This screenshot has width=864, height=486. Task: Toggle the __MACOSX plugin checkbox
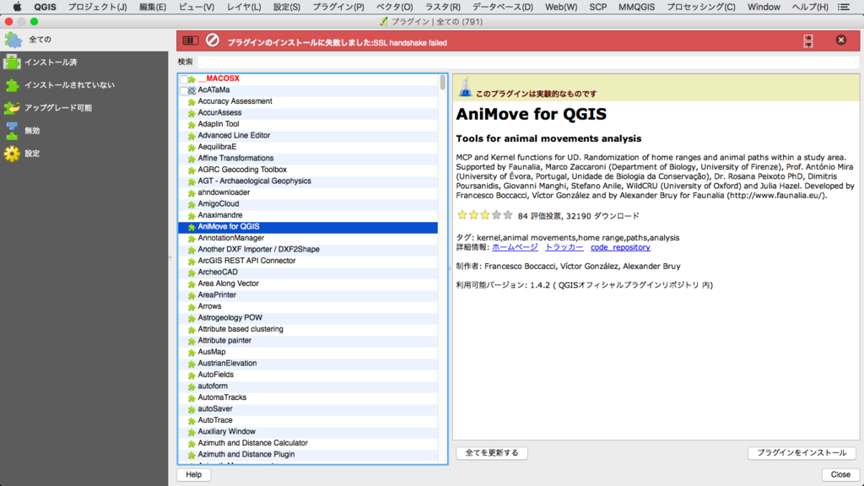click(183, 79)
